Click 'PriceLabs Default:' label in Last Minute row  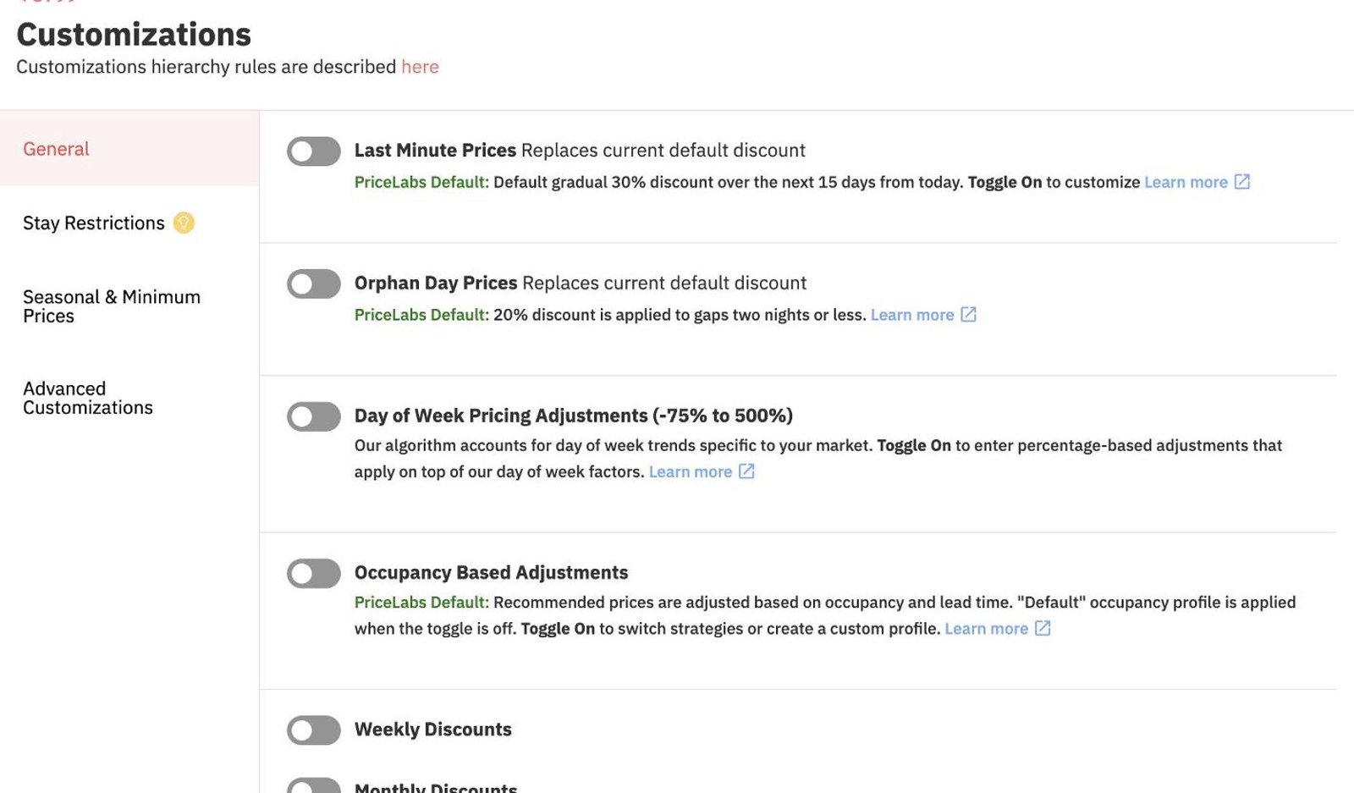[421, 182]
